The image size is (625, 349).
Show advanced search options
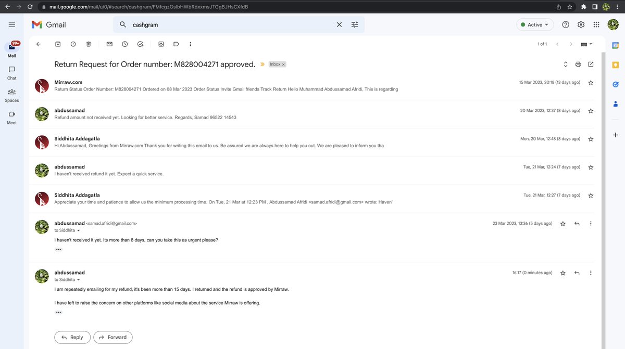(x=355, y=24)
